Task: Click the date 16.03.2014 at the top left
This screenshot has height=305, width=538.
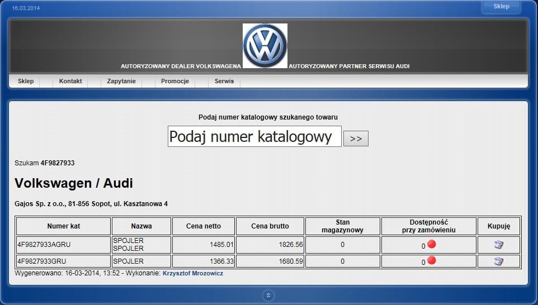Action: pos(26,8)
